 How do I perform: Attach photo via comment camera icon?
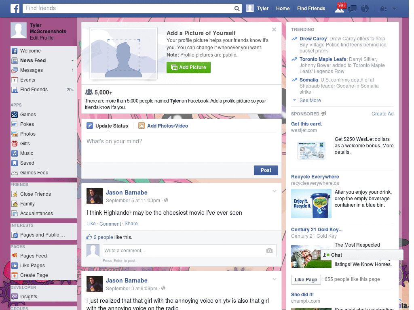269,251
